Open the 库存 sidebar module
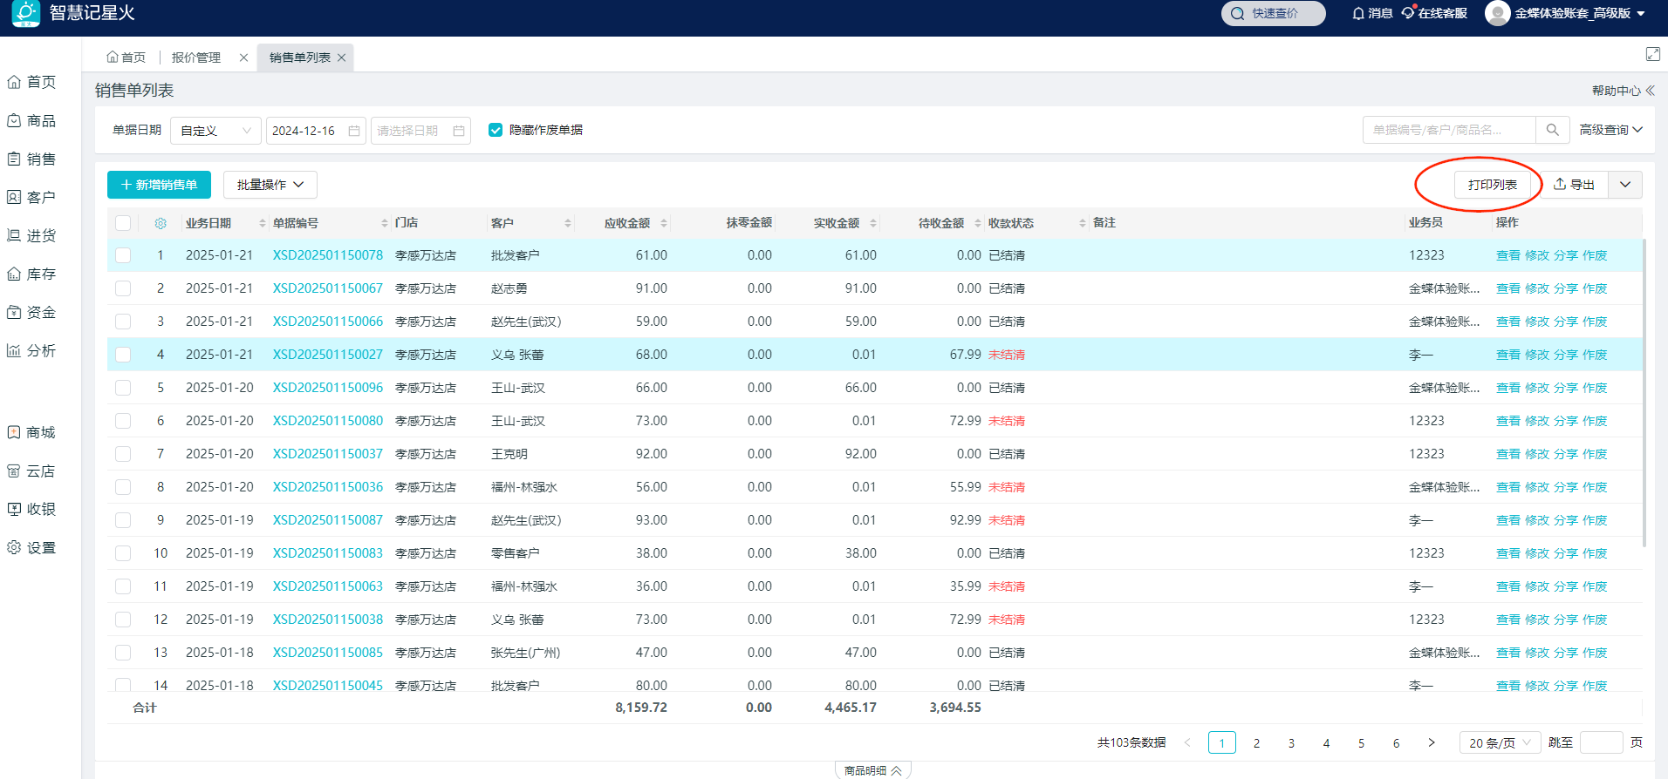 coord(32,274)
